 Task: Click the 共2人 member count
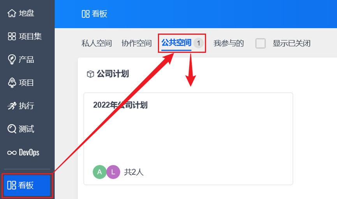point(134,172)
